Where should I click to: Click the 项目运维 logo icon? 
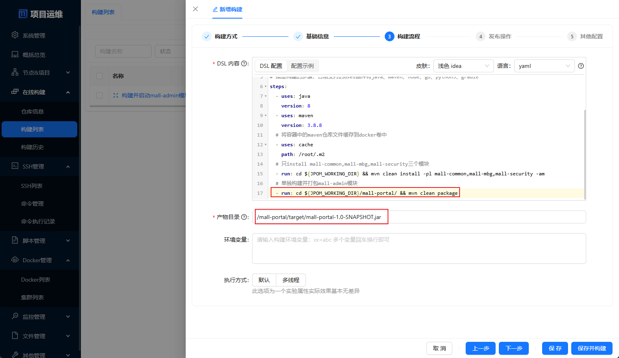23,14
